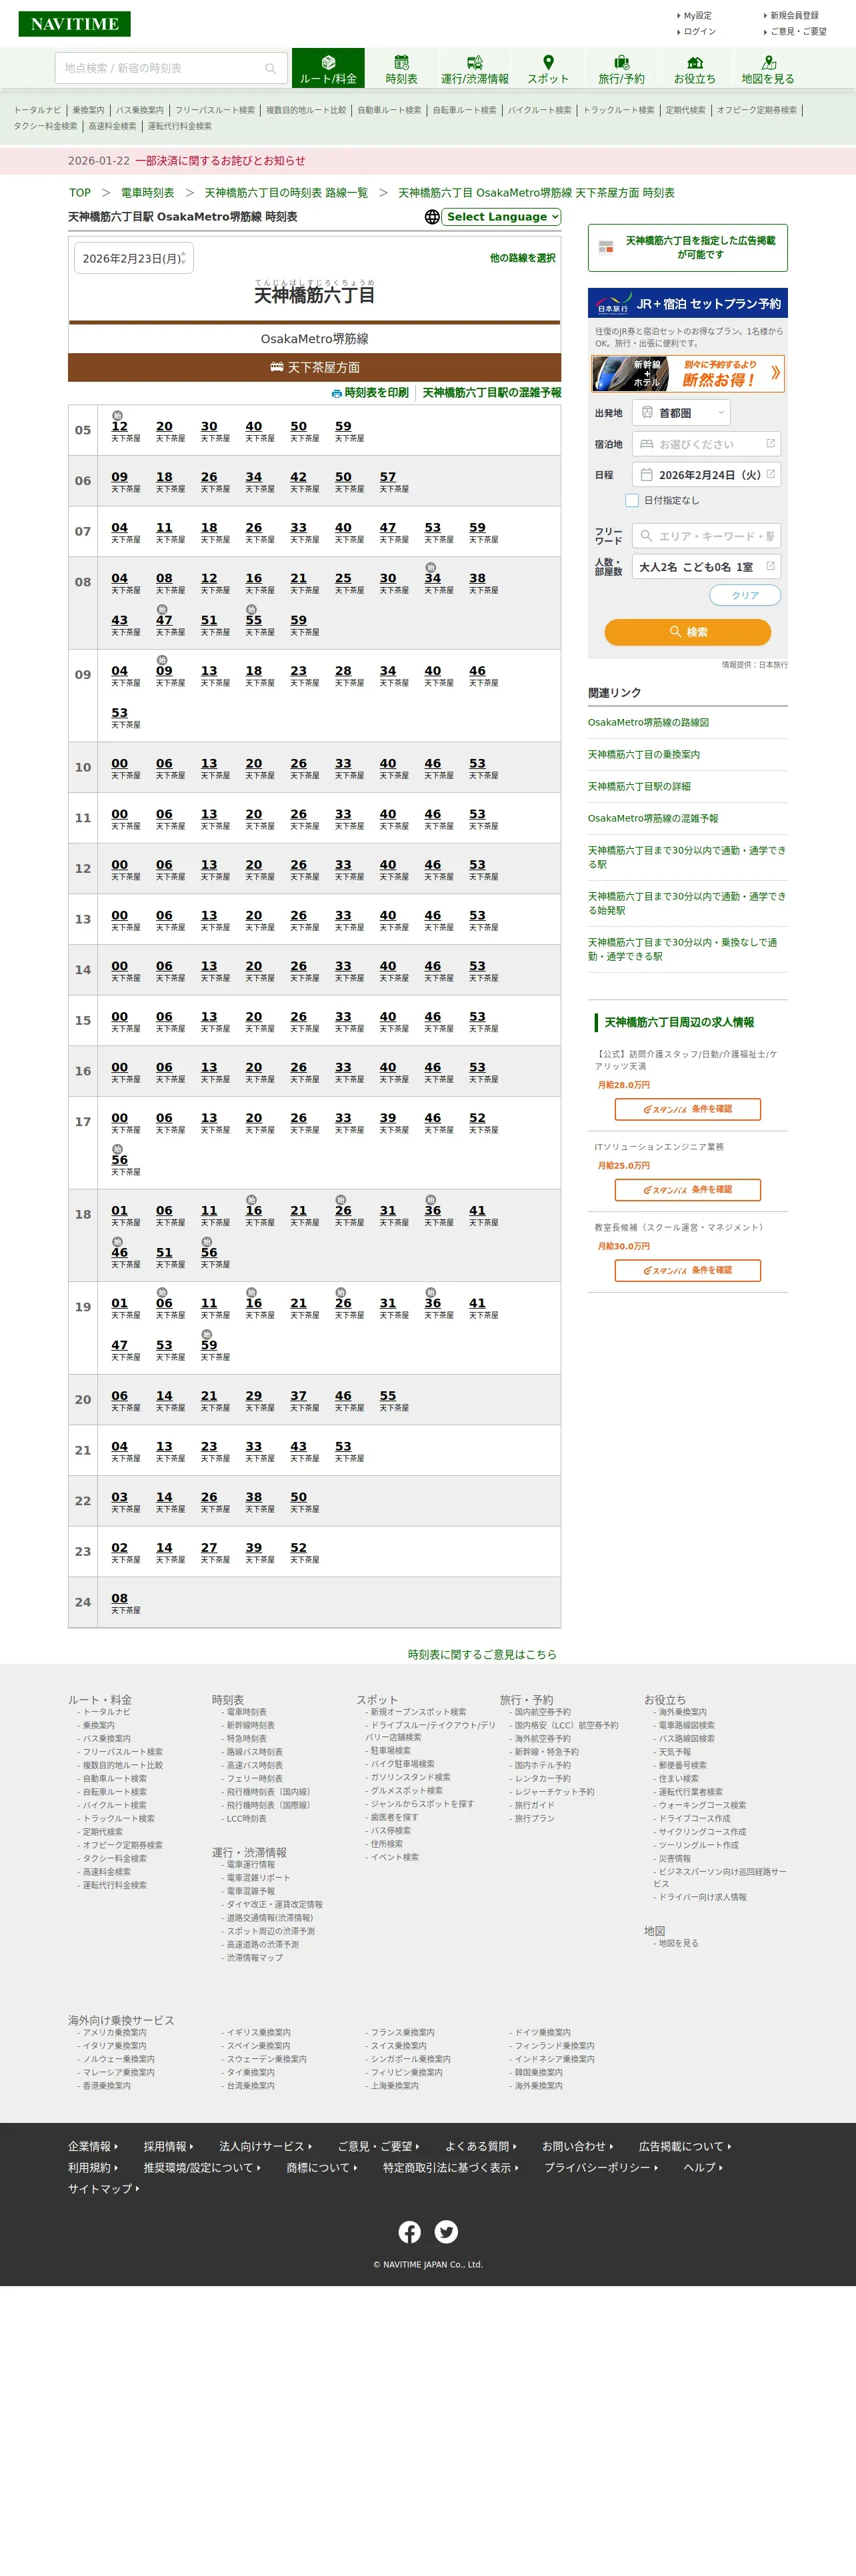Image resolution: width=856 pixels, height=2576 pixels.
Task: Open the お役立ち tab
Action: [694, 69]
